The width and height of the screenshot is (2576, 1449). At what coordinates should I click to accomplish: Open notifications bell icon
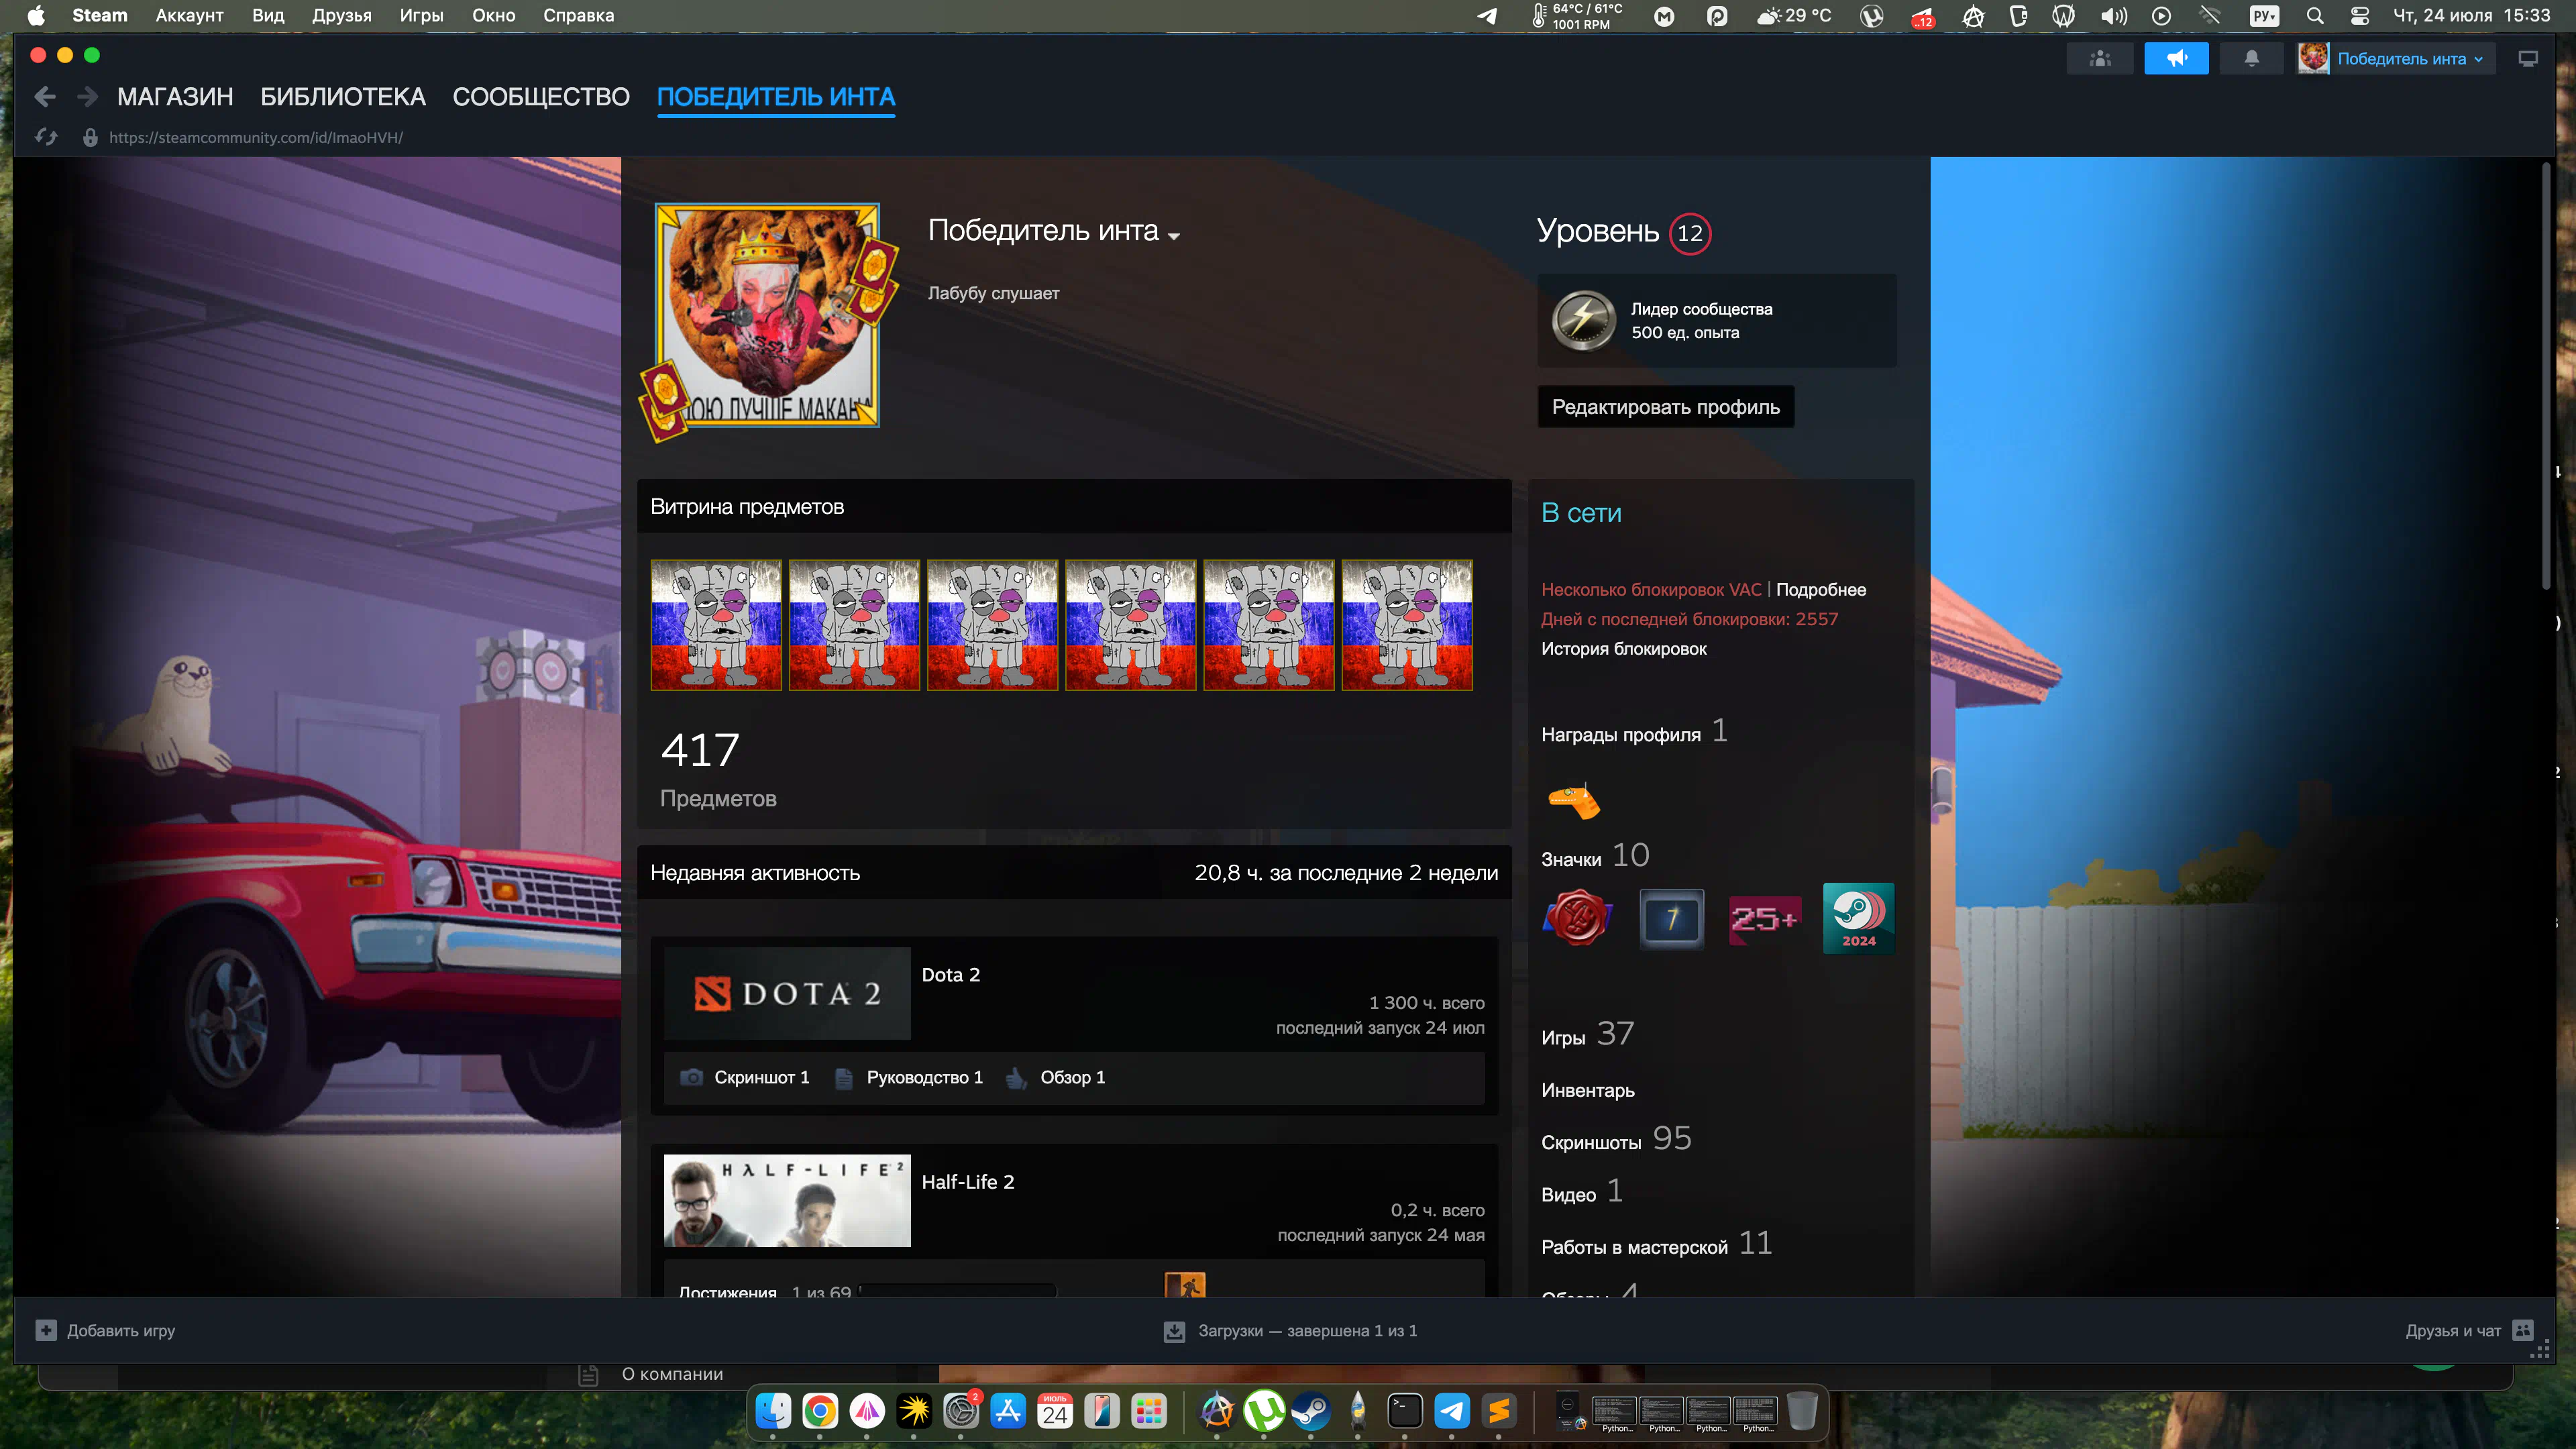2251,59
